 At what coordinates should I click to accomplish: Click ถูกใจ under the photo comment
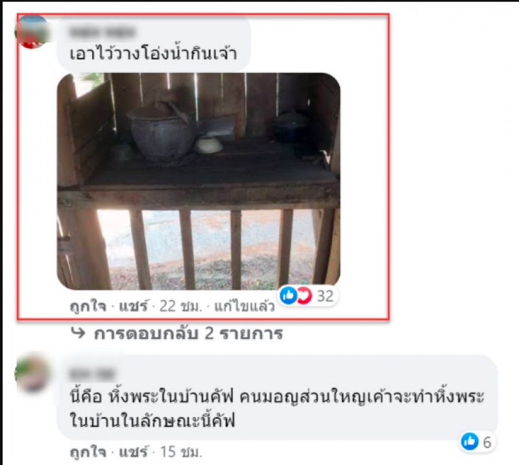click(x=88, y=307)
